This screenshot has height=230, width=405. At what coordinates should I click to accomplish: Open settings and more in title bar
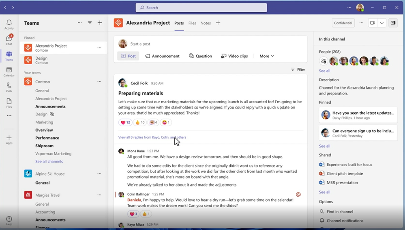(x=349, y=7)
